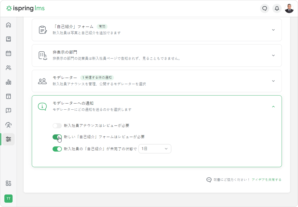Collapse the モデレーターへの通知 section
This screenshot has height=207, width=298.
coord(273,107)
